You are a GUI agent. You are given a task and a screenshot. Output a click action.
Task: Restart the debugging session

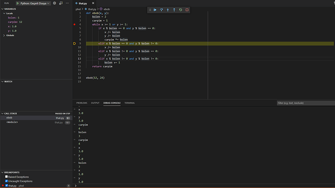(x=181, y=10)
